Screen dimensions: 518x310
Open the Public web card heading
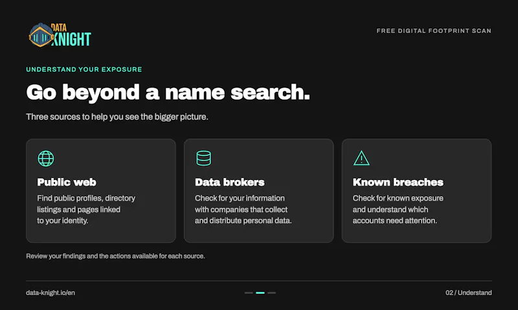pyautogui.click(x=67, y=182)
